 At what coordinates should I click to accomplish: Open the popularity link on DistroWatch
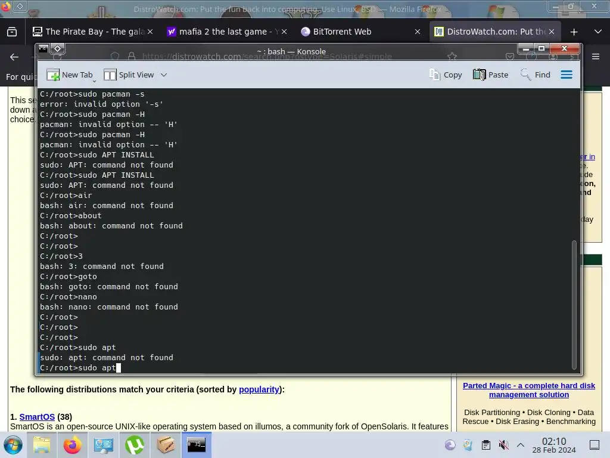coord(259,389)
